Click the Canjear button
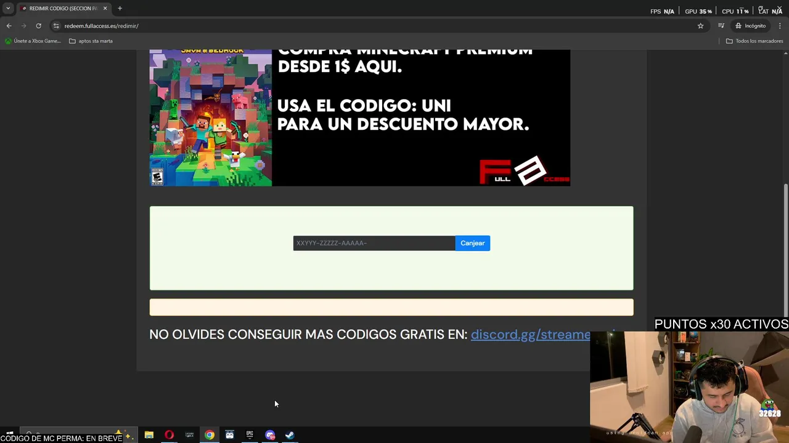This screenshot has width=789, height=443. (x=473, y=243)
